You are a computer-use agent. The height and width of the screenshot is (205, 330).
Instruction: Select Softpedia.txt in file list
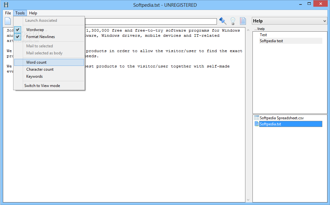[x=291, y=124]
